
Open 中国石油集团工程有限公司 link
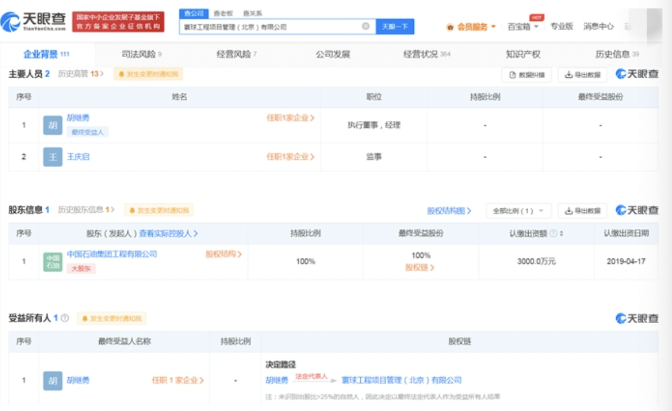[x=112, y=254]
